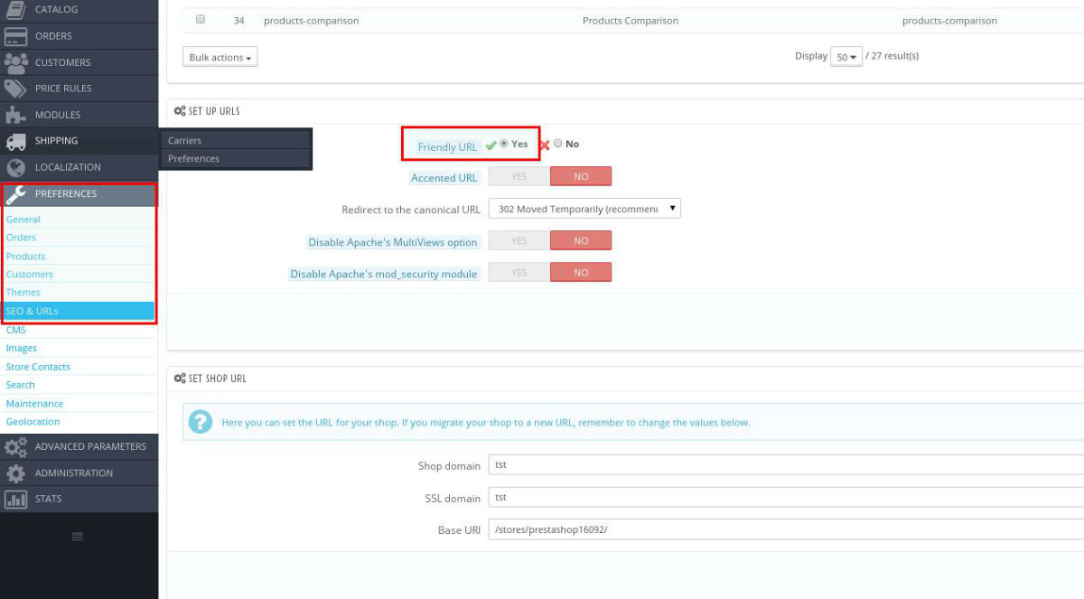
Task: Open the Display 50 results dropdown
Action: pyautogui.click(x=846, y=57)
